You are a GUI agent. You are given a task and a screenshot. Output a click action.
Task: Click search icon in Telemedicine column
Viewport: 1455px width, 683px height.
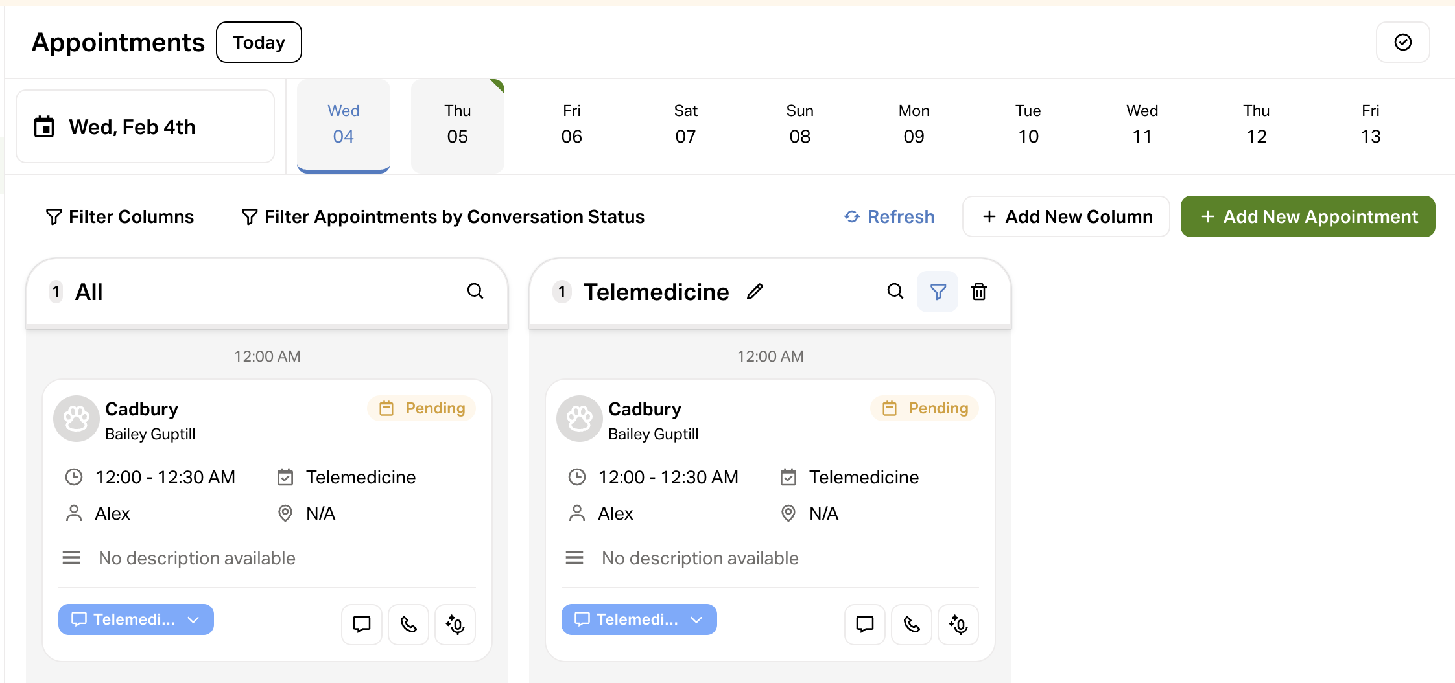[x=895, y=292]
